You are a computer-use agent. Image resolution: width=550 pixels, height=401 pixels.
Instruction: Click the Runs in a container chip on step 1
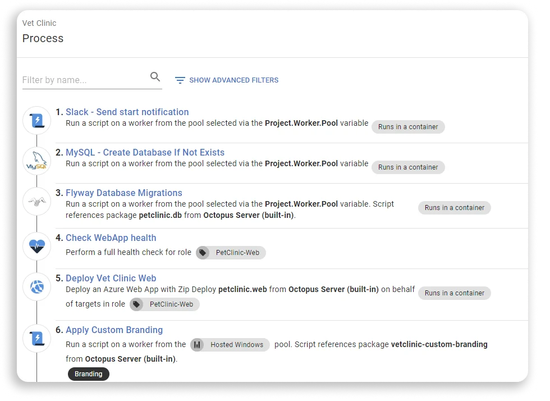408,127
